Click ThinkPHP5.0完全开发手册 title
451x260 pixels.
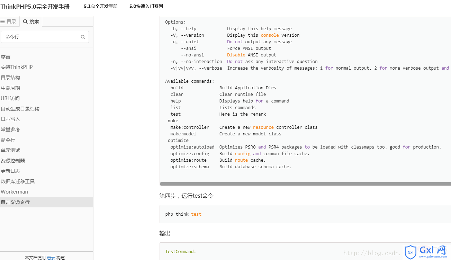pos(35,7)
